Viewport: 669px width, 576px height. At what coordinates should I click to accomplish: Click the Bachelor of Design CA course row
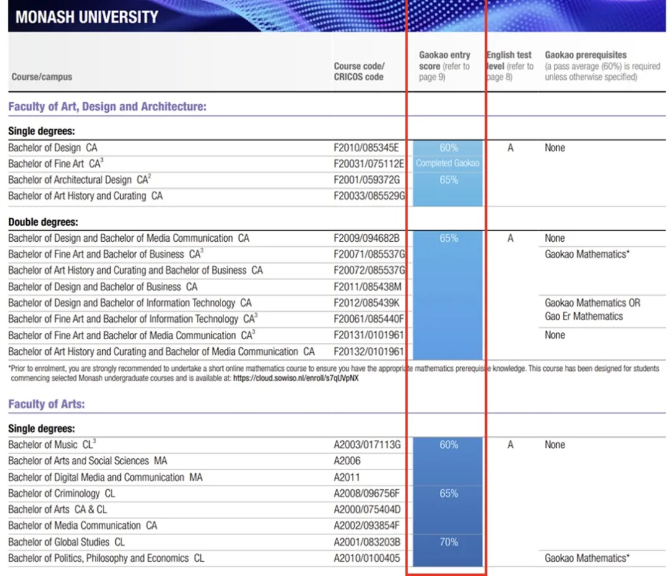[53, 148]
